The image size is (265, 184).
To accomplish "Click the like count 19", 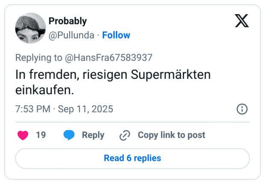I will [x=41, y=135].
